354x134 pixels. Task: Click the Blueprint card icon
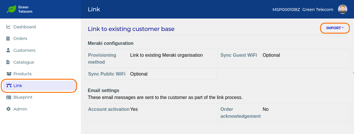8,97
